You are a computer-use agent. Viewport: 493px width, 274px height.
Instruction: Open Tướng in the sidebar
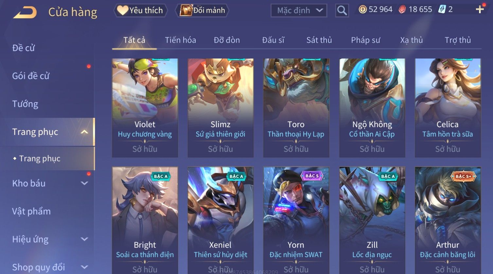[25, 104]
